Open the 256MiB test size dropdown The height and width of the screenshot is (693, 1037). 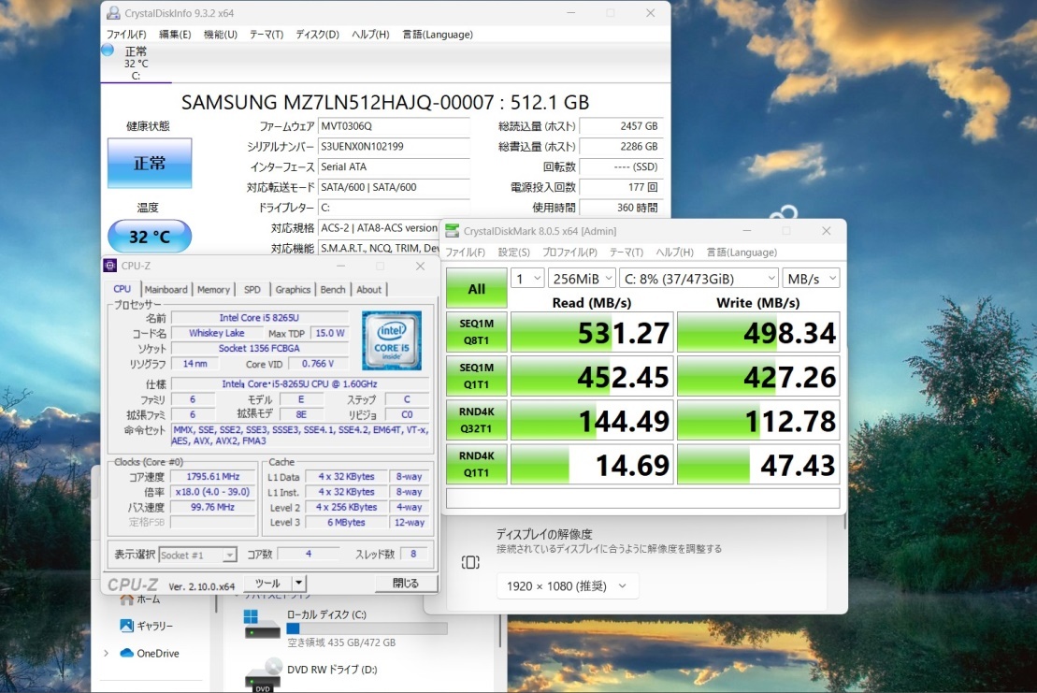pyautogui.click(x=582, y=279)
